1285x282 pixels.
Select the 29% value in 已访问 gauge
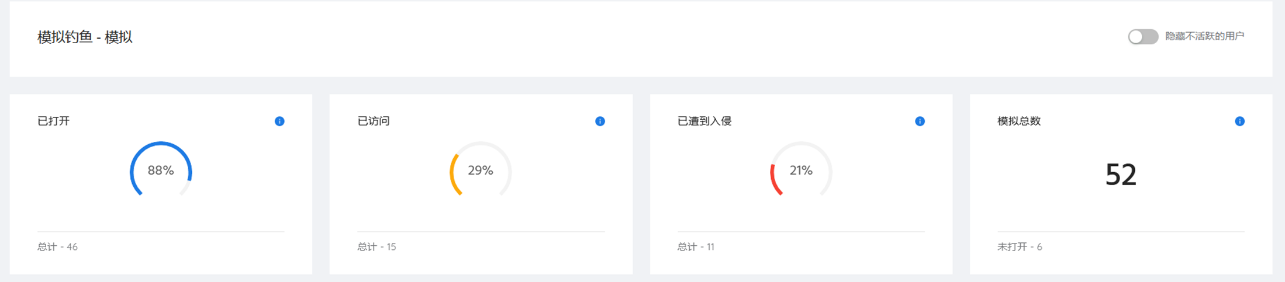[481, 170]
